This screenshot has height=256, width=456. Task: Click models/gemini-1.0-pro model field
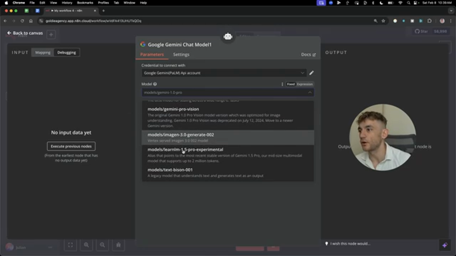[228, 92]
